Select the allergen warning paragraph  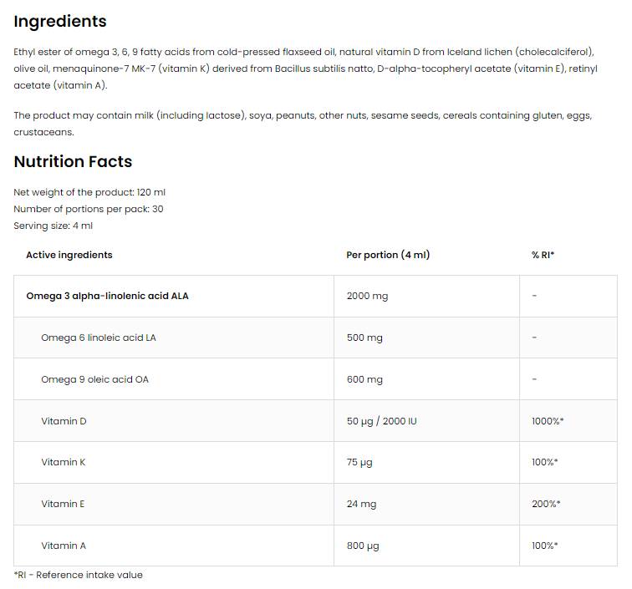click(303, 124)
